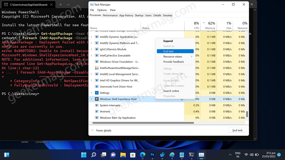Click the Windows Shell Experience Host icon

(97, 99)
